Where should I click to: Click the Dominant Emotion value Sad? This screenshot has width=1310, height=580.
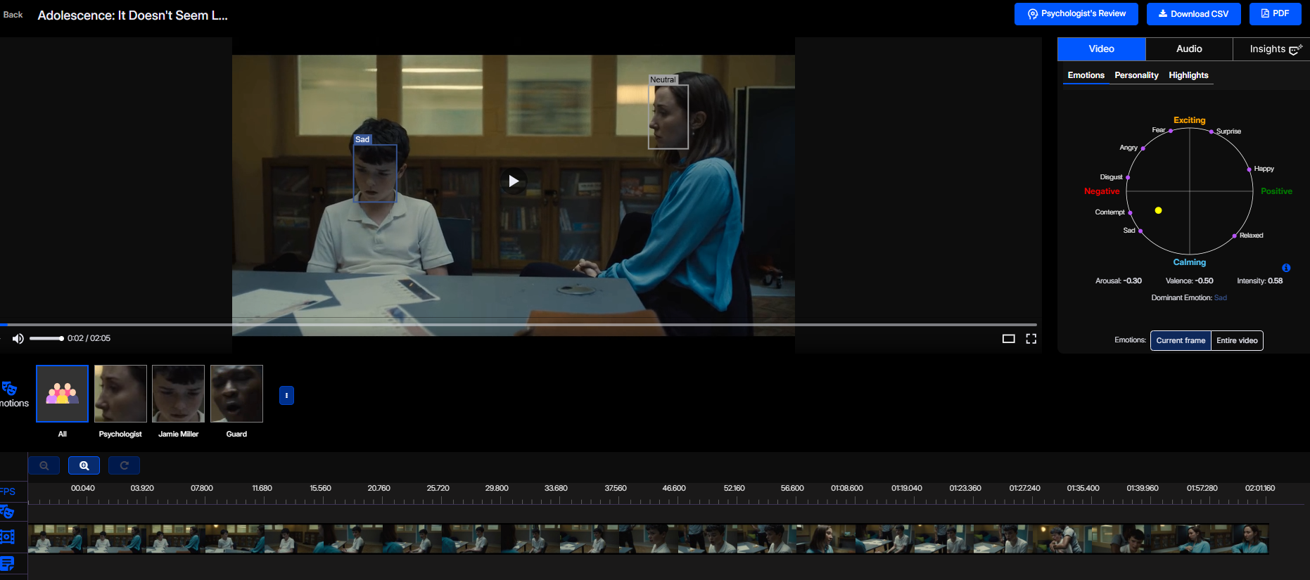pyautogui.click(x=1221, y=298)
